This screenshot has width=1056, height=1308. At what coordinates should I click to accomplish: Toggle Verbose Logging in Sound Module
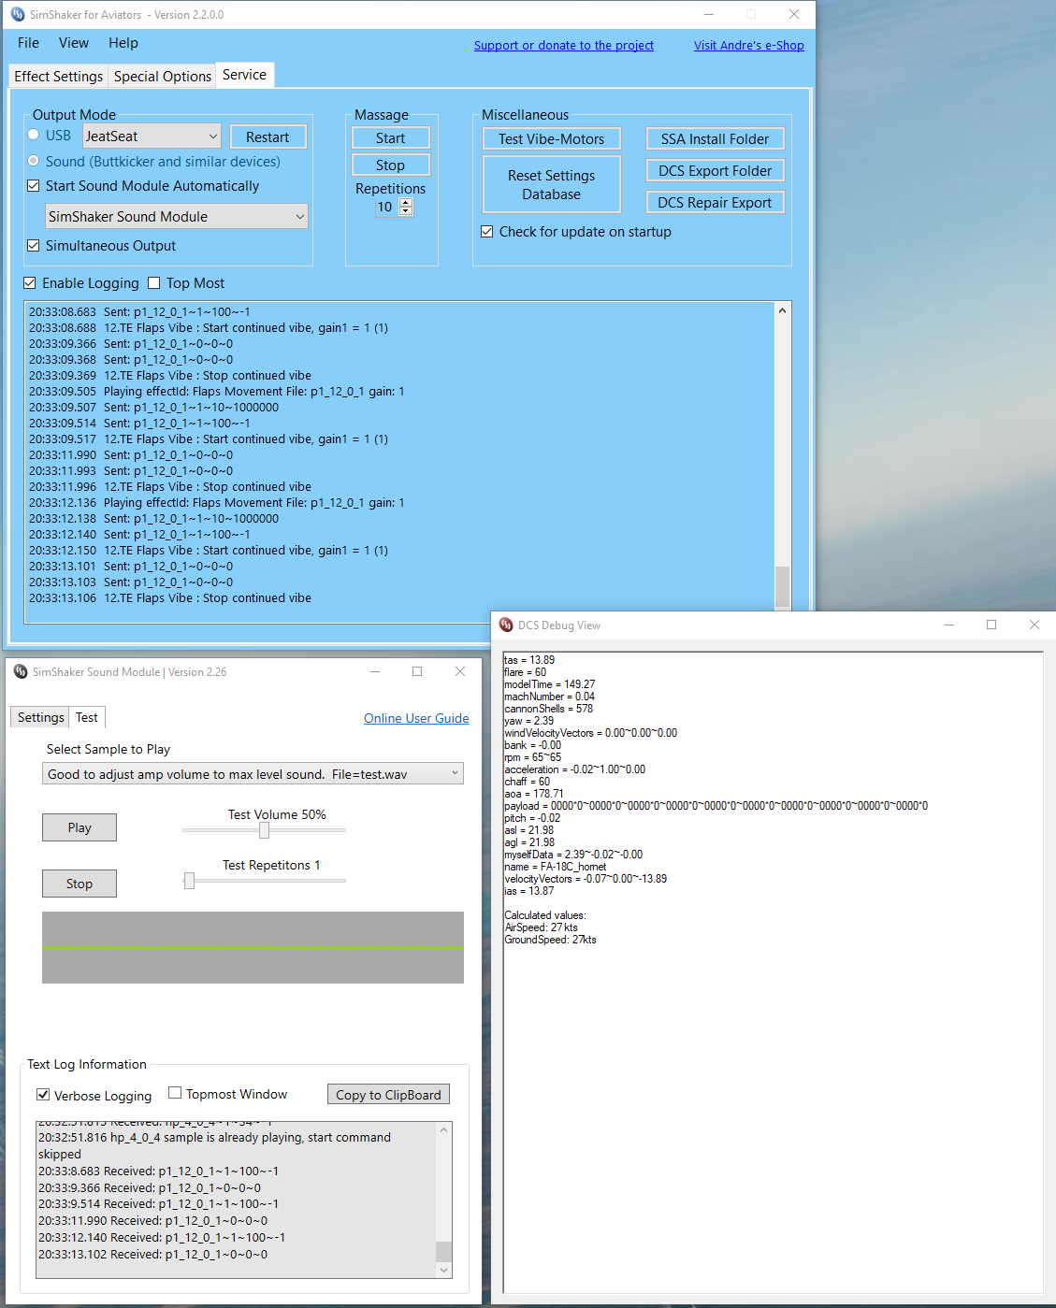coord(43,1095)
